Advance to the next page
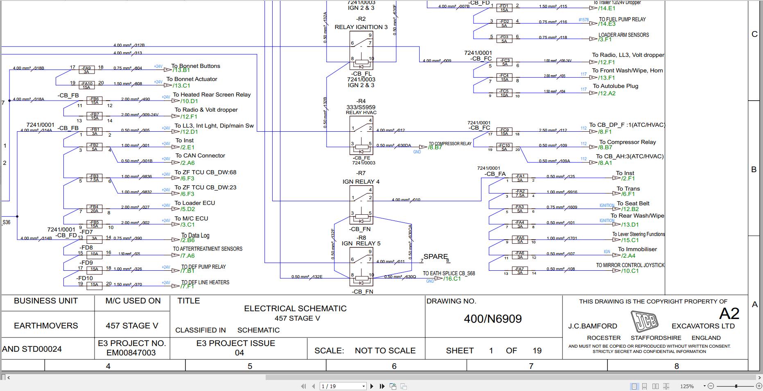Viewport: 763px width, 391px height. point(372,386)
